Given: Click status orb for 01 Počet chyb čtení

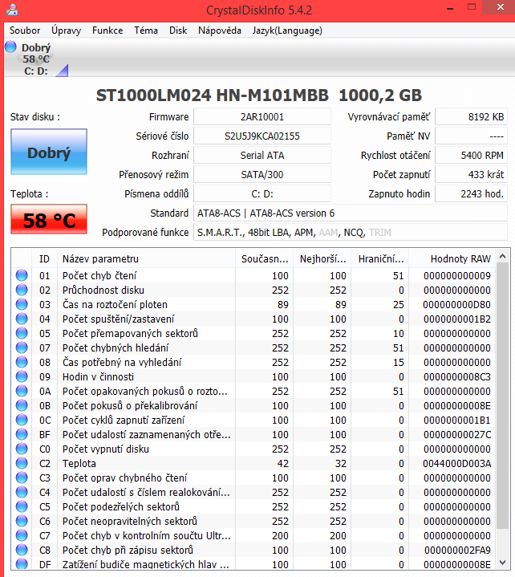Looking at the screenshot, I should [x=22, y=275].
